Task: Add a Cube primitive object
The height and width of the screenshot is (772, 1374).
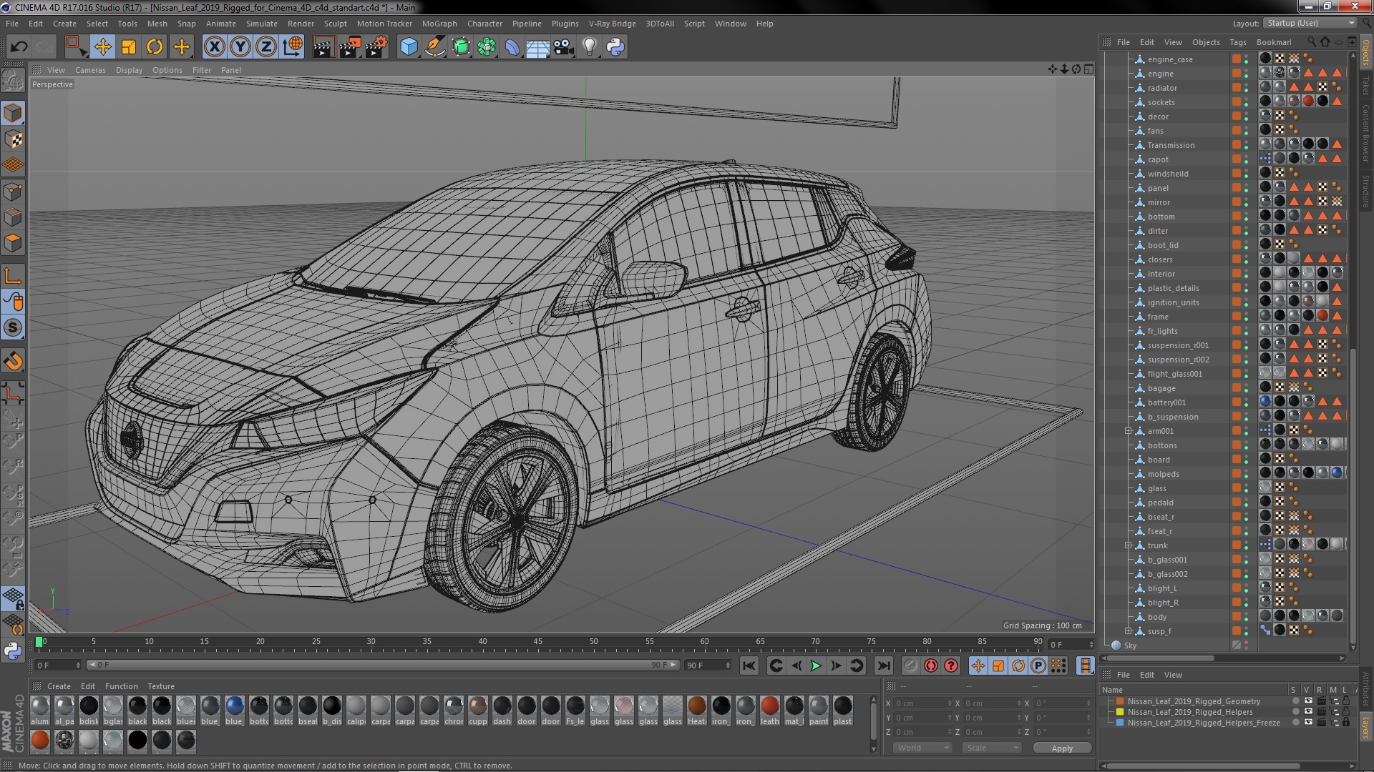Action: [x=409, y=47]
